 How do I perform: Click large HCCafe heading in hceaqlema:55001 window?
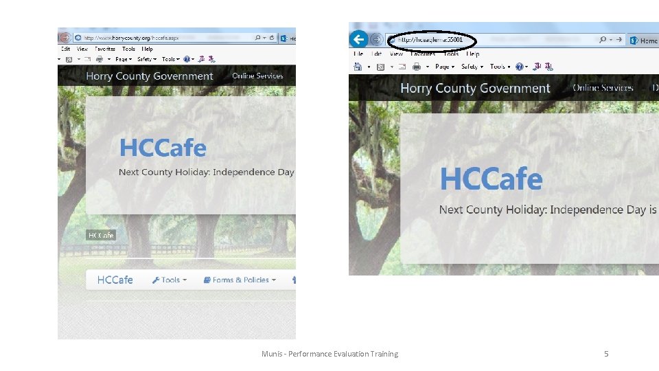[491, 179]
